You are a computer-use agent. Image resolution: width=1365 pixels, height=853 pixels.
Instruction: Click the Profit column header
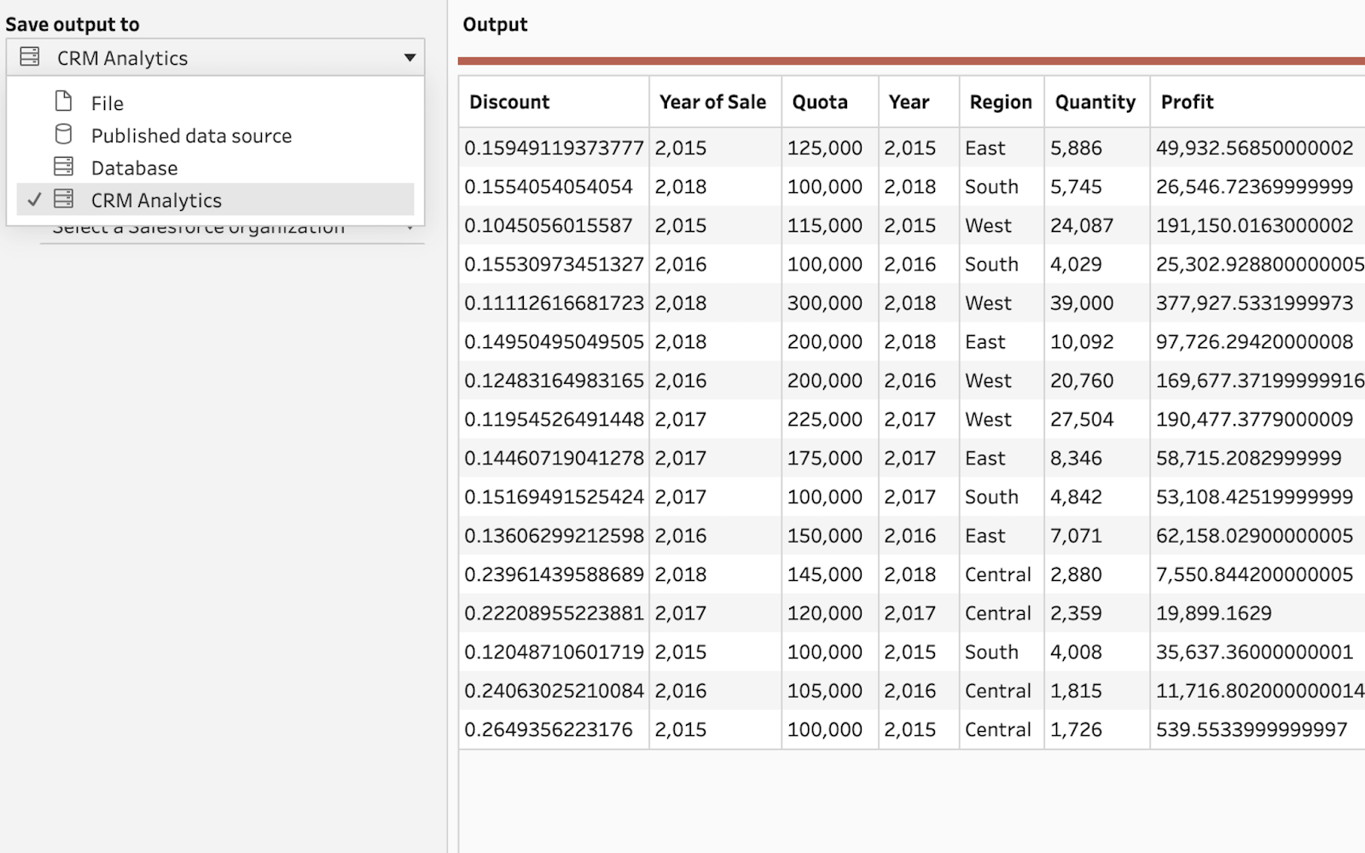pyautogui.click(x=1187, y=102)
